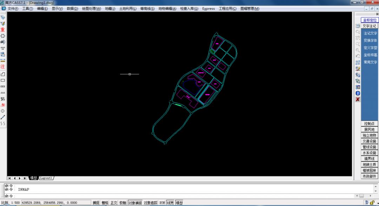Select the rectangle drawing tool in left toolbar
Viewport: 379px width, 206px height.
tap(3, 80)
